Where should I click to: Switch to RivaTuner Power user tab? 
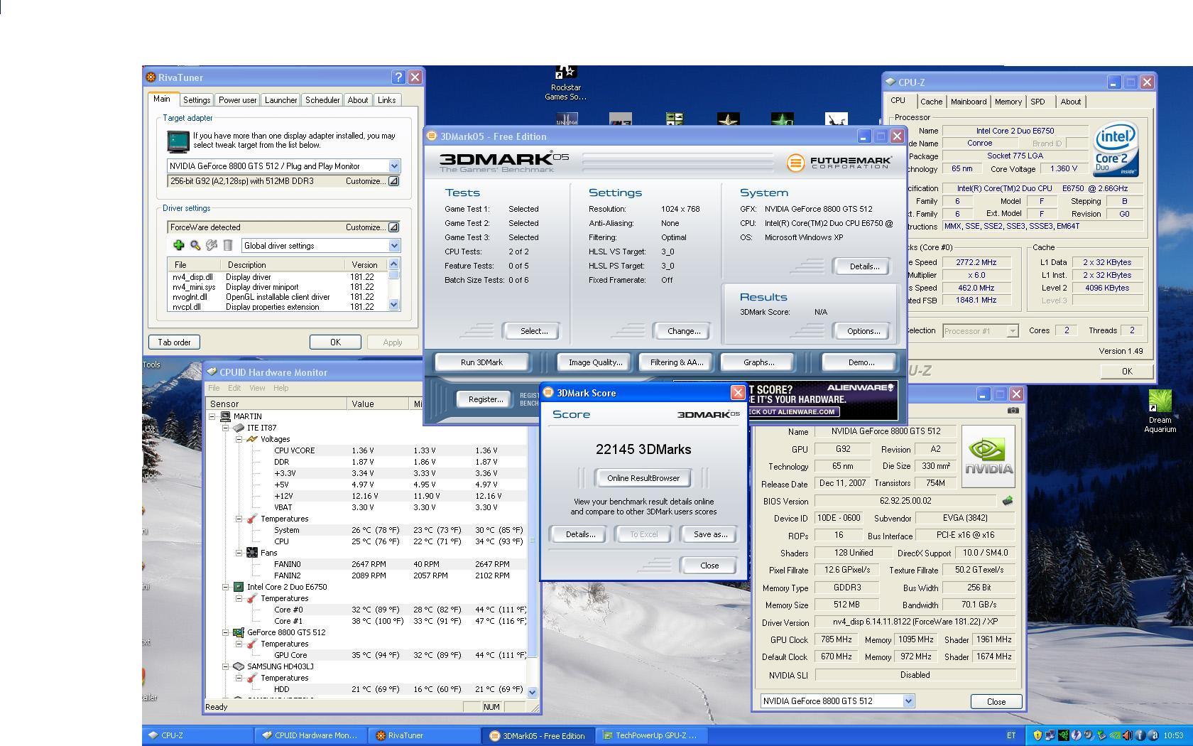click(237, 100)
